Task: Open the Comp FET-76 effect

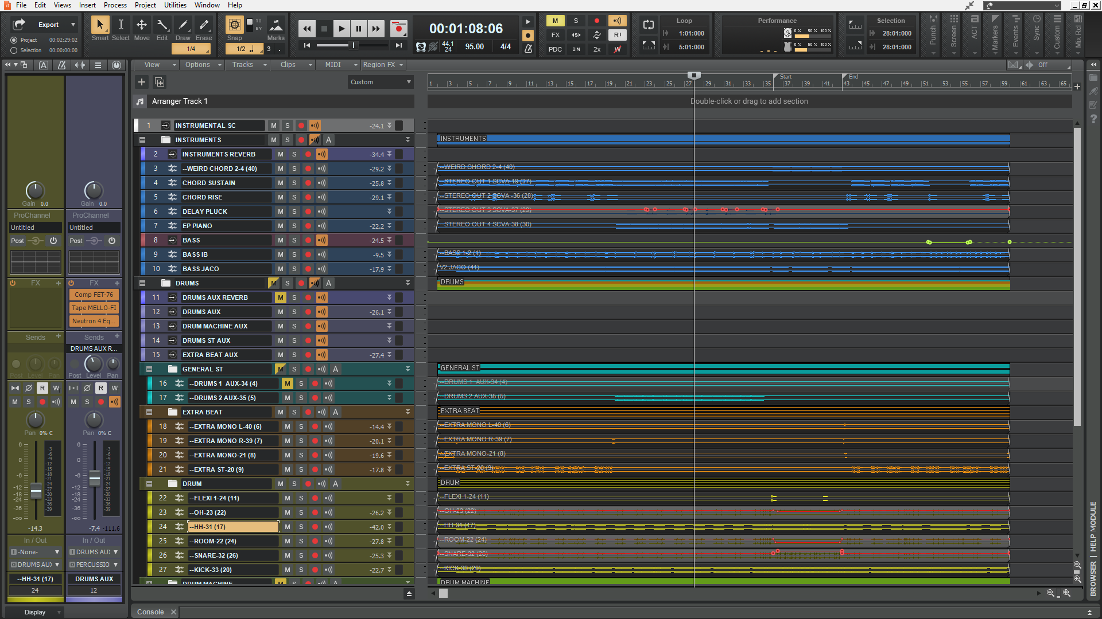Action: point(94,295)
